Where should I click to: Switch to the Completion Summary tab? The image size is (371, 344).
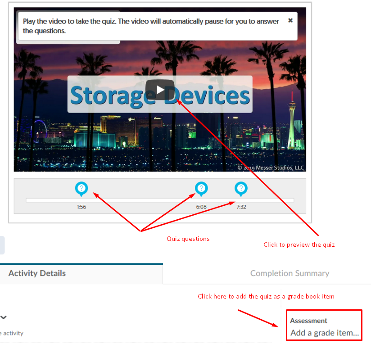290,273
